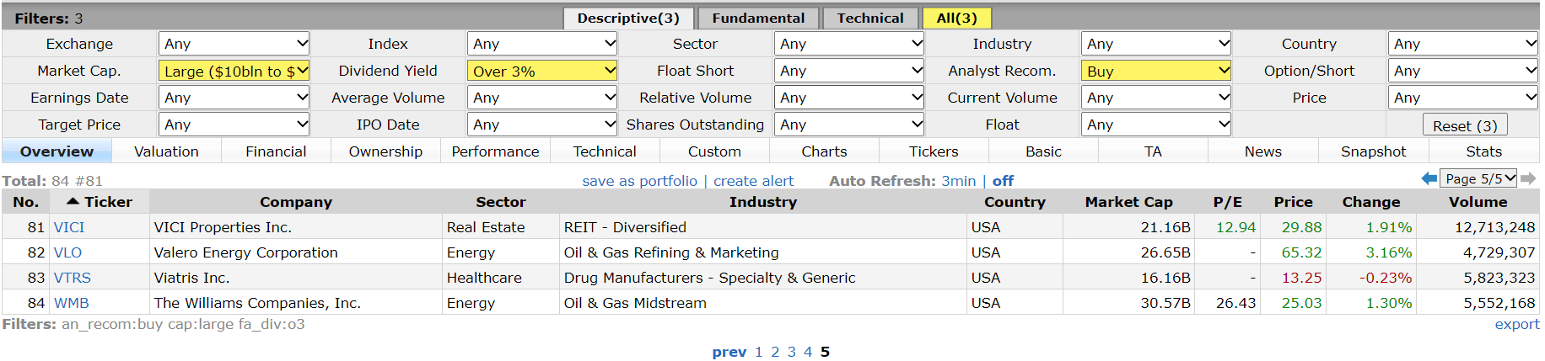Screen dimensions: 1545x361
Task: Switch to Descriptive(3) filter tab
Action: click(x=628, y=18)
